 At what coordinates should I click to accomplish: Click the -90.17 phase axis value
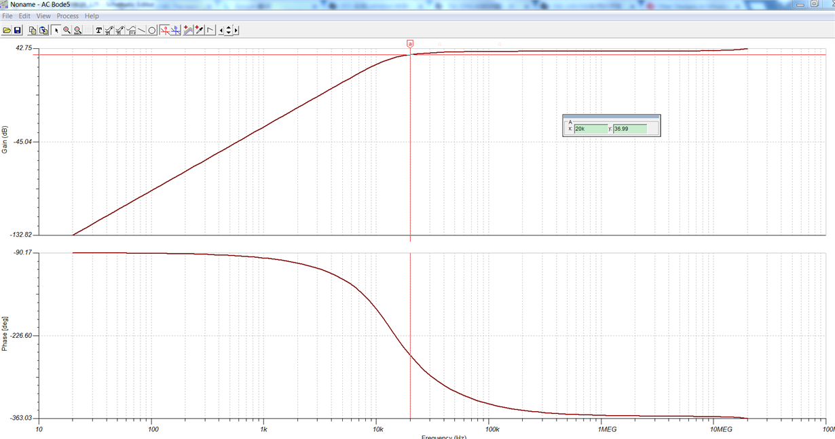[x=23, y=252]
